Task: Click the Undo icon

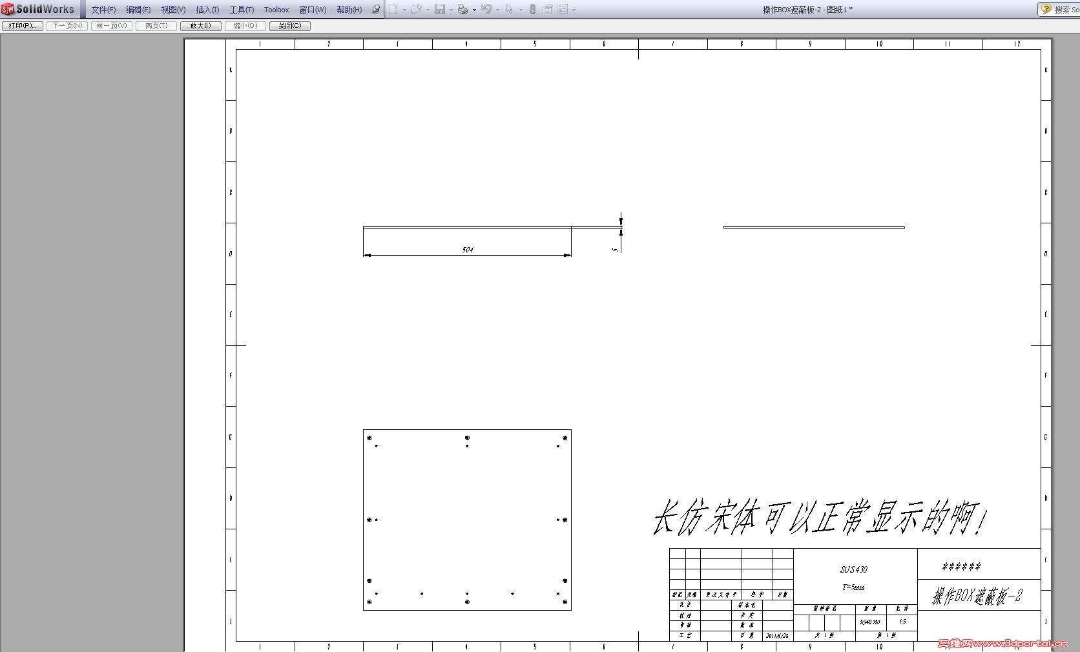Action: tap(486, 9)
